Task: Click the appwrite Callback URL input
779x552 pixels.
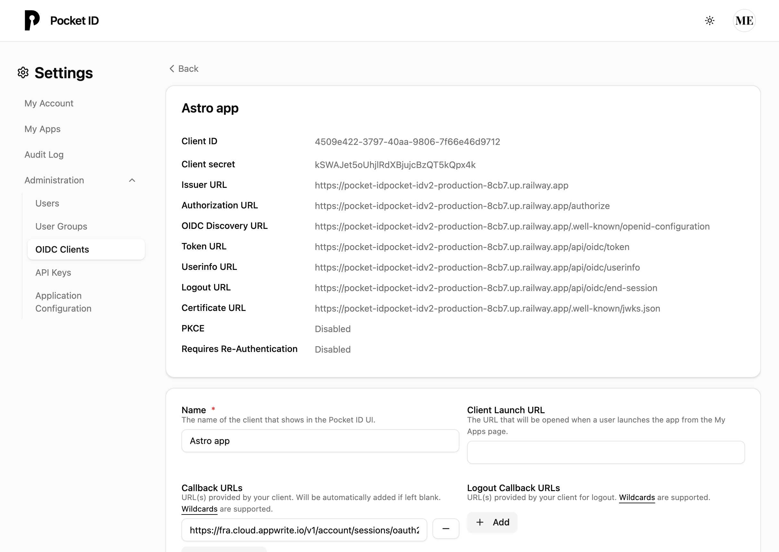Action: click(304, 530)
